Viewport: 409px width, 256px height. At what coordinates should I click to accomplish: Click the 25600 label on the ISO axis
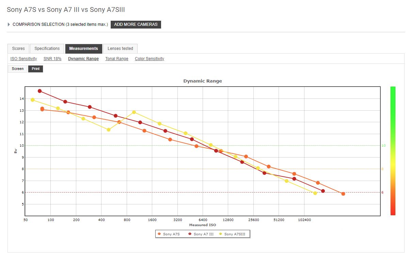[x=254, y=220]
